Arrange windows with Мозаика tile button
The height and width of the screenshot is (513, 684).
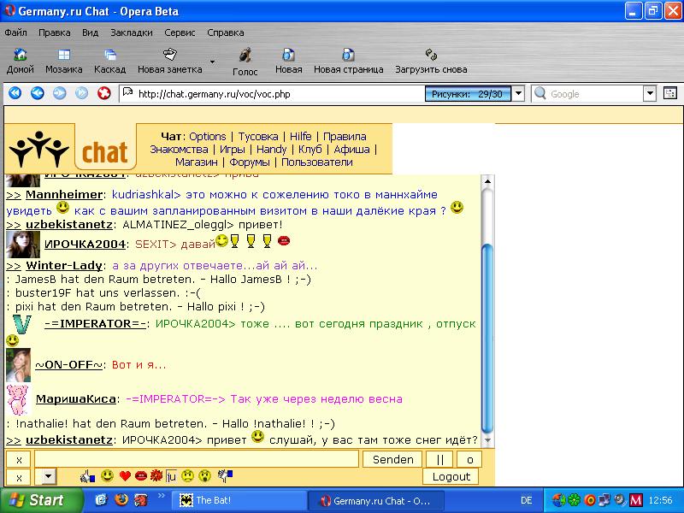63,61
